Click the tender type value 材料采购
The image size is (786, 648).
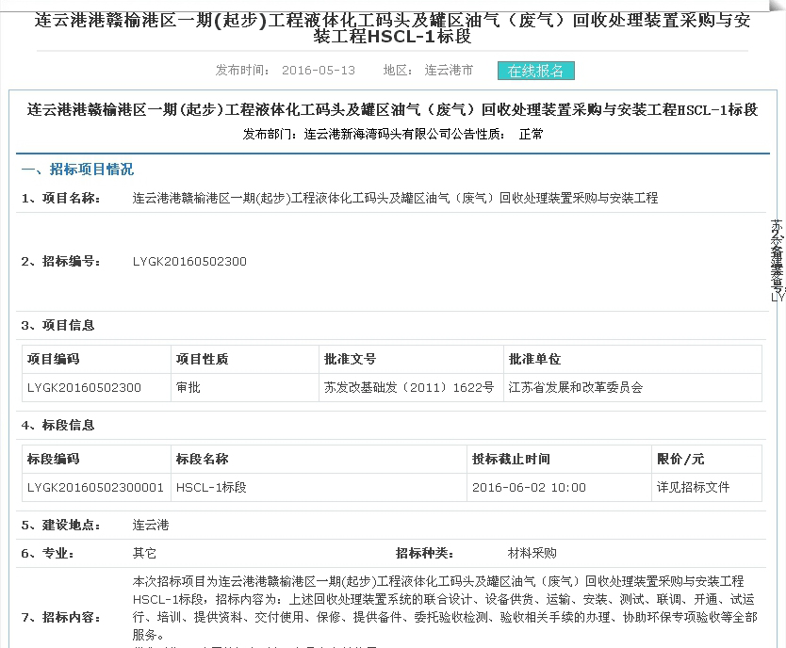pyautogui.click(x=532, y=554)
